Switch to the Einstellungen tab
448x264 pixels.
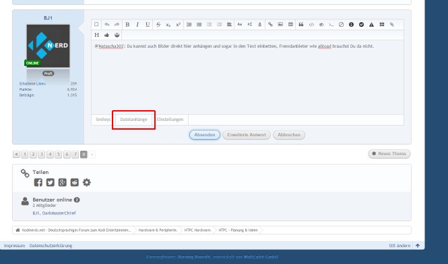coord(170,120)
